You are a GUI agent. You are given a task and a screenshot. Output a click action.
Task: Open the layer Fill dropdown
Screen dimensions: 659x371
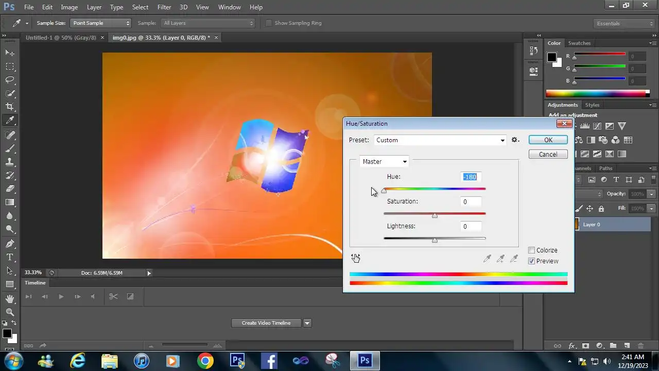[x=652, y=208]
